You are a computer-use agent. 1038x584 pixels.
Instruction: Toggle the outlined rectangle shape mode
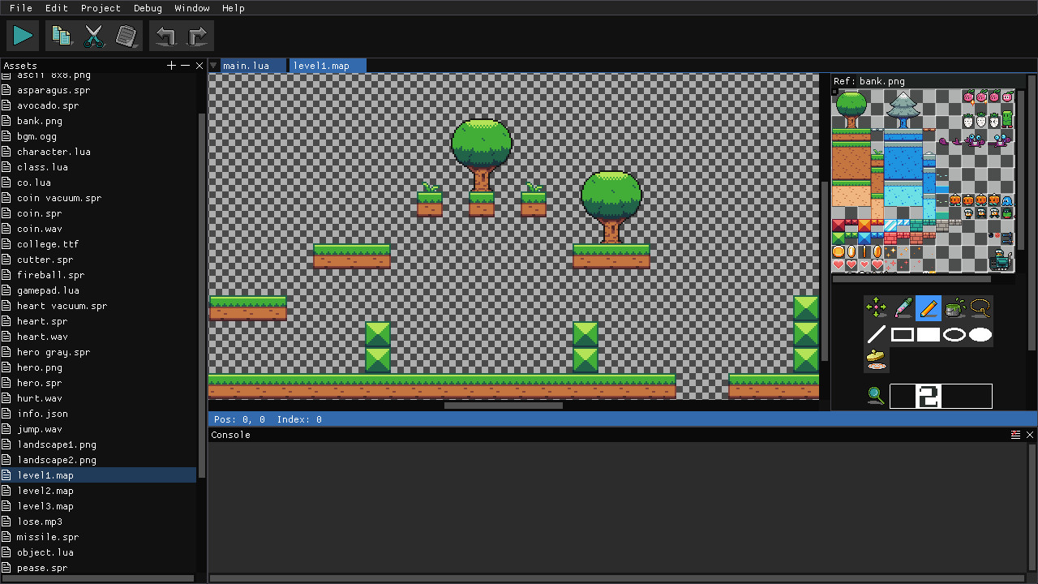point(903,334)
